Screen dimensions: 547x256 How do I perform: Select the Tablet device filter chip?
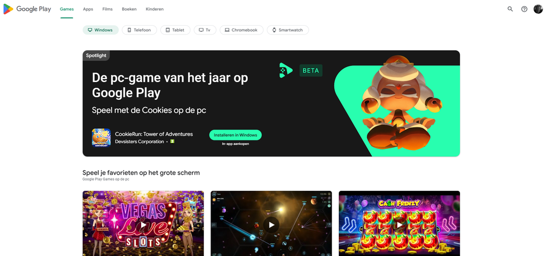[175, 30]
